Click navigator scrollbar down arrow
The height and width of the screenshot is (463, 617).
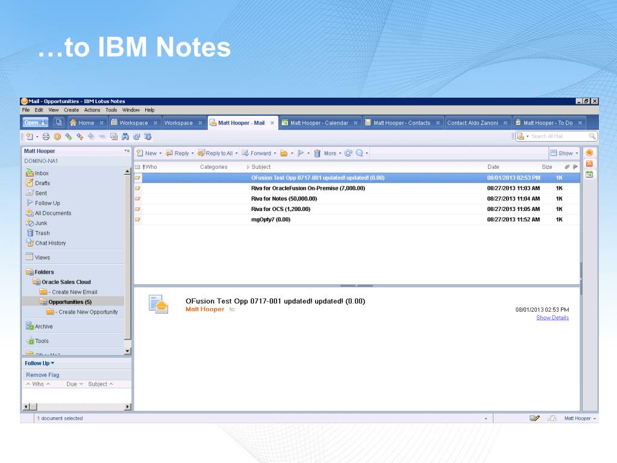[127, 351]
